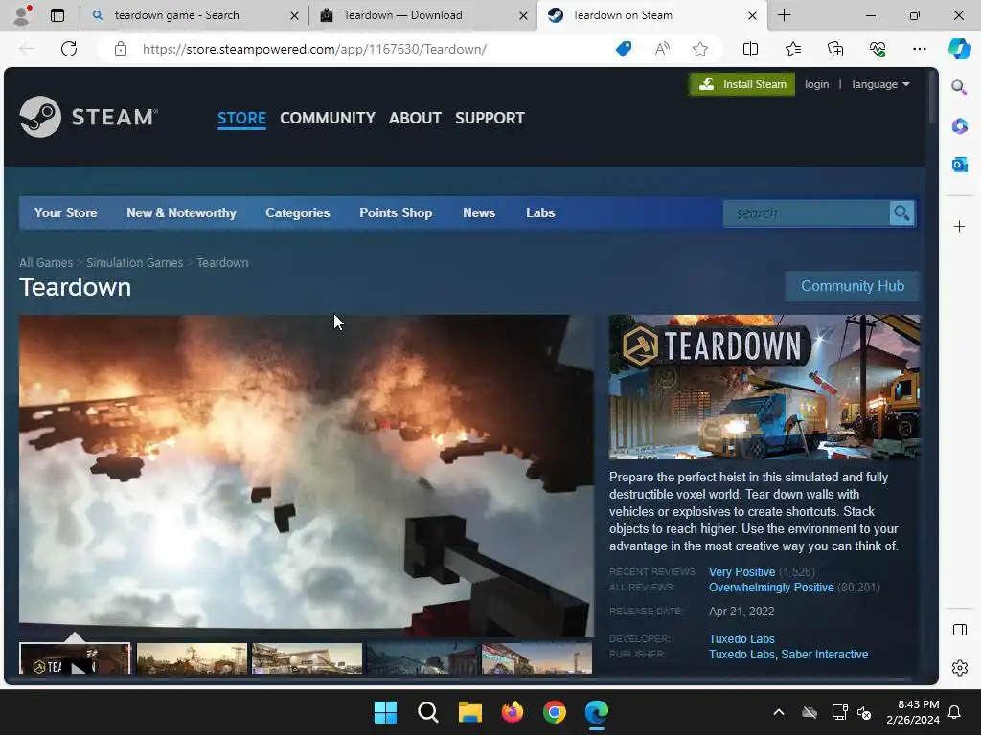The height and width of the screenshot is (735, 981).
Task: Click Teardown breadcrumb link
Action: coord(222,263)
